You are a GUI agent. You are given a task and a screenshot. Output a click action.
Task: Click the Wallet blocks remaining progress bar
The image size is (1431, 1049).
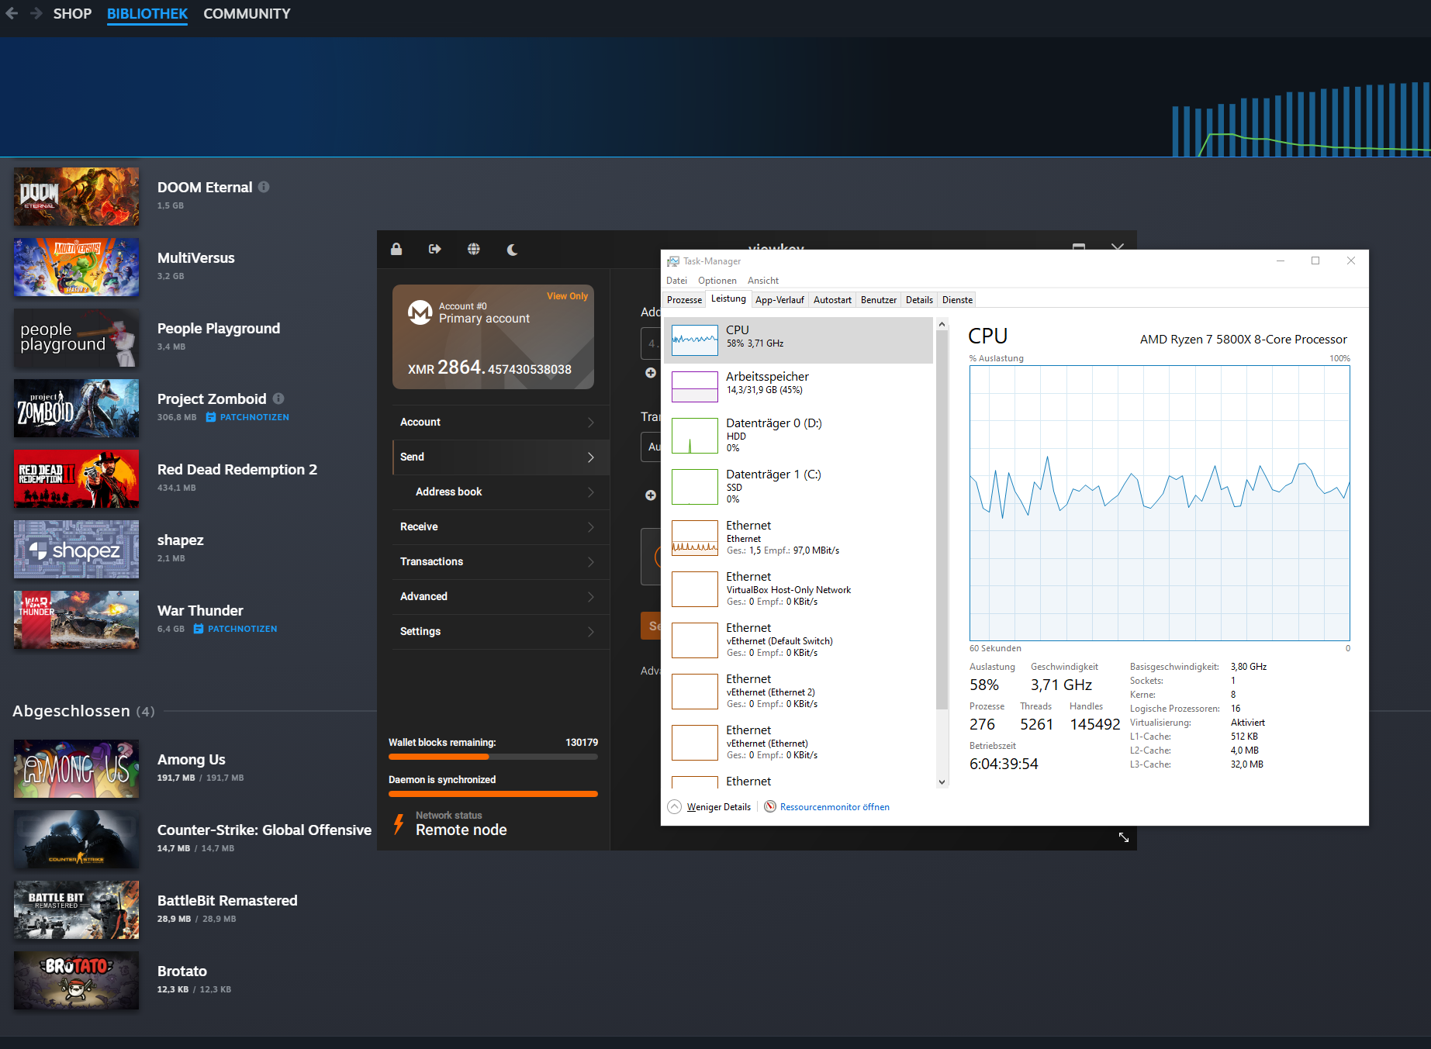point(493,757)
